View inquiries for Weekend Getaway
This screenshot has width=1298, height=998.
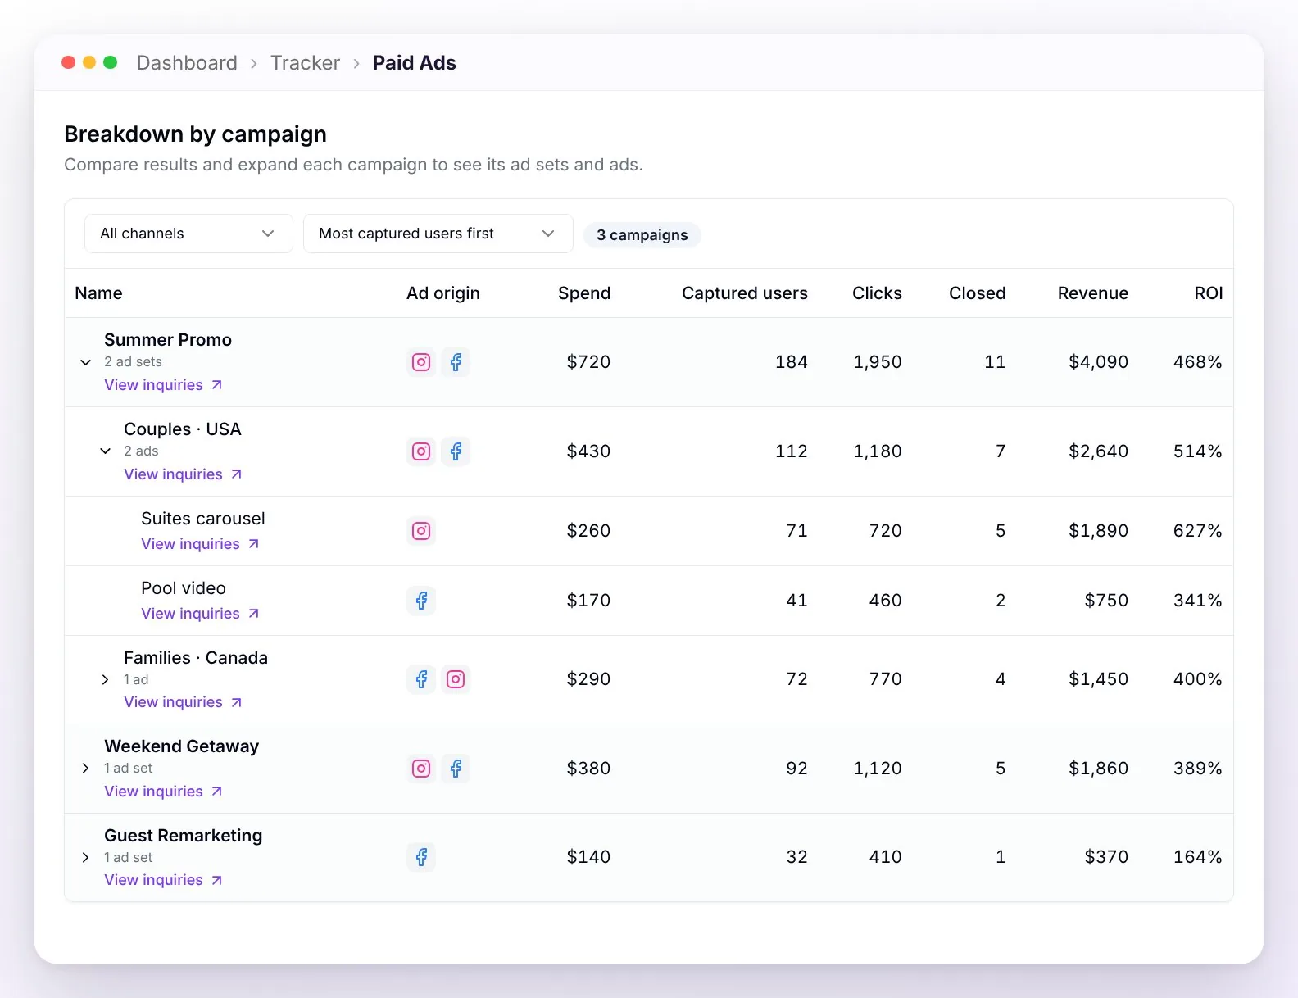tap(163, 792)
